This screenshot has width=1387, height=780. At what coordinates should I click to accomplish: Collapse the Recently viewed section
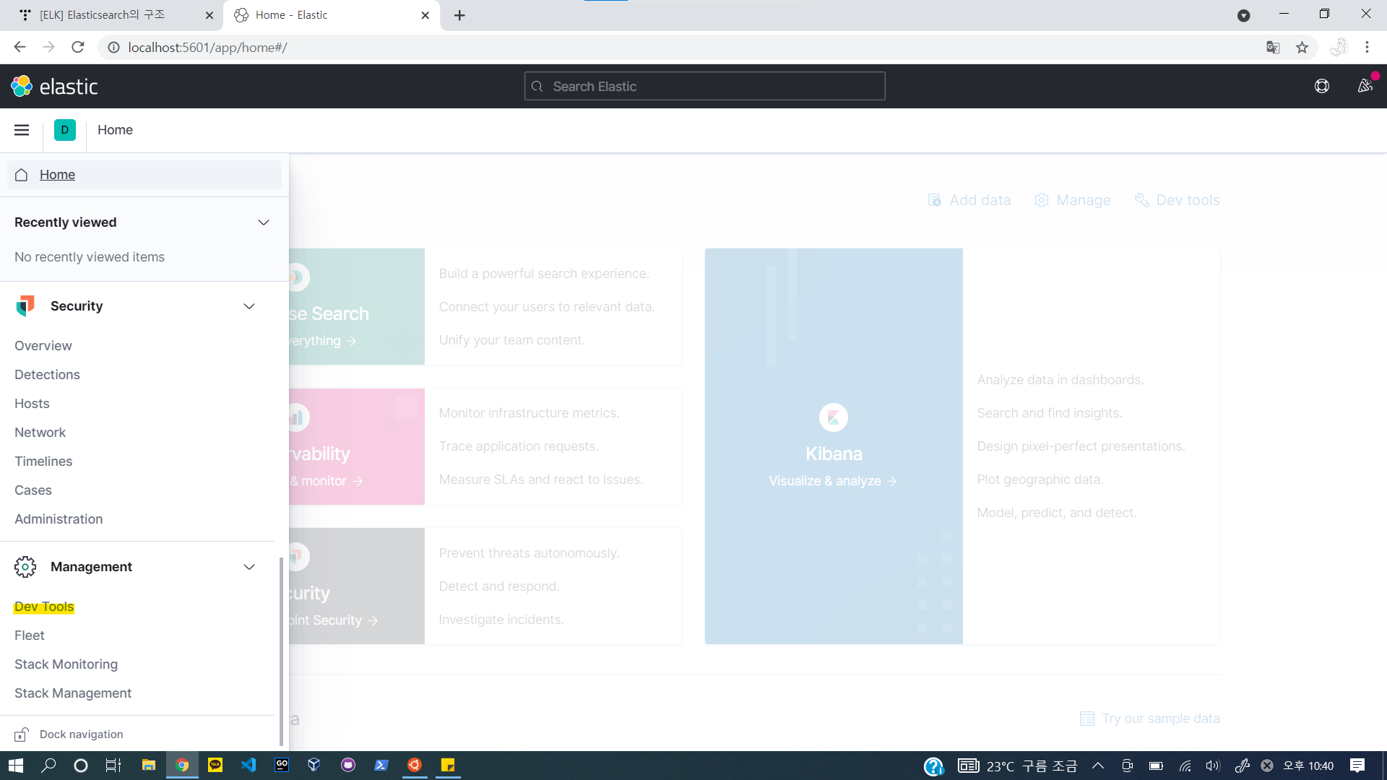[264, 222]
